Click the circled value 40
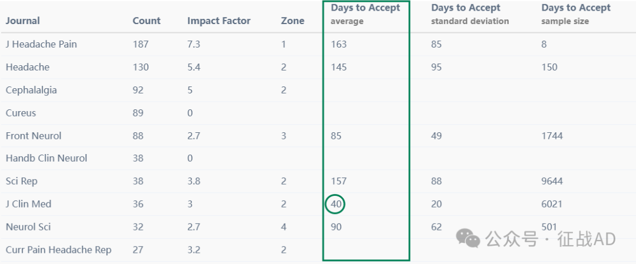The height and width of the screenshot is (264, 636). pos(335,204)
